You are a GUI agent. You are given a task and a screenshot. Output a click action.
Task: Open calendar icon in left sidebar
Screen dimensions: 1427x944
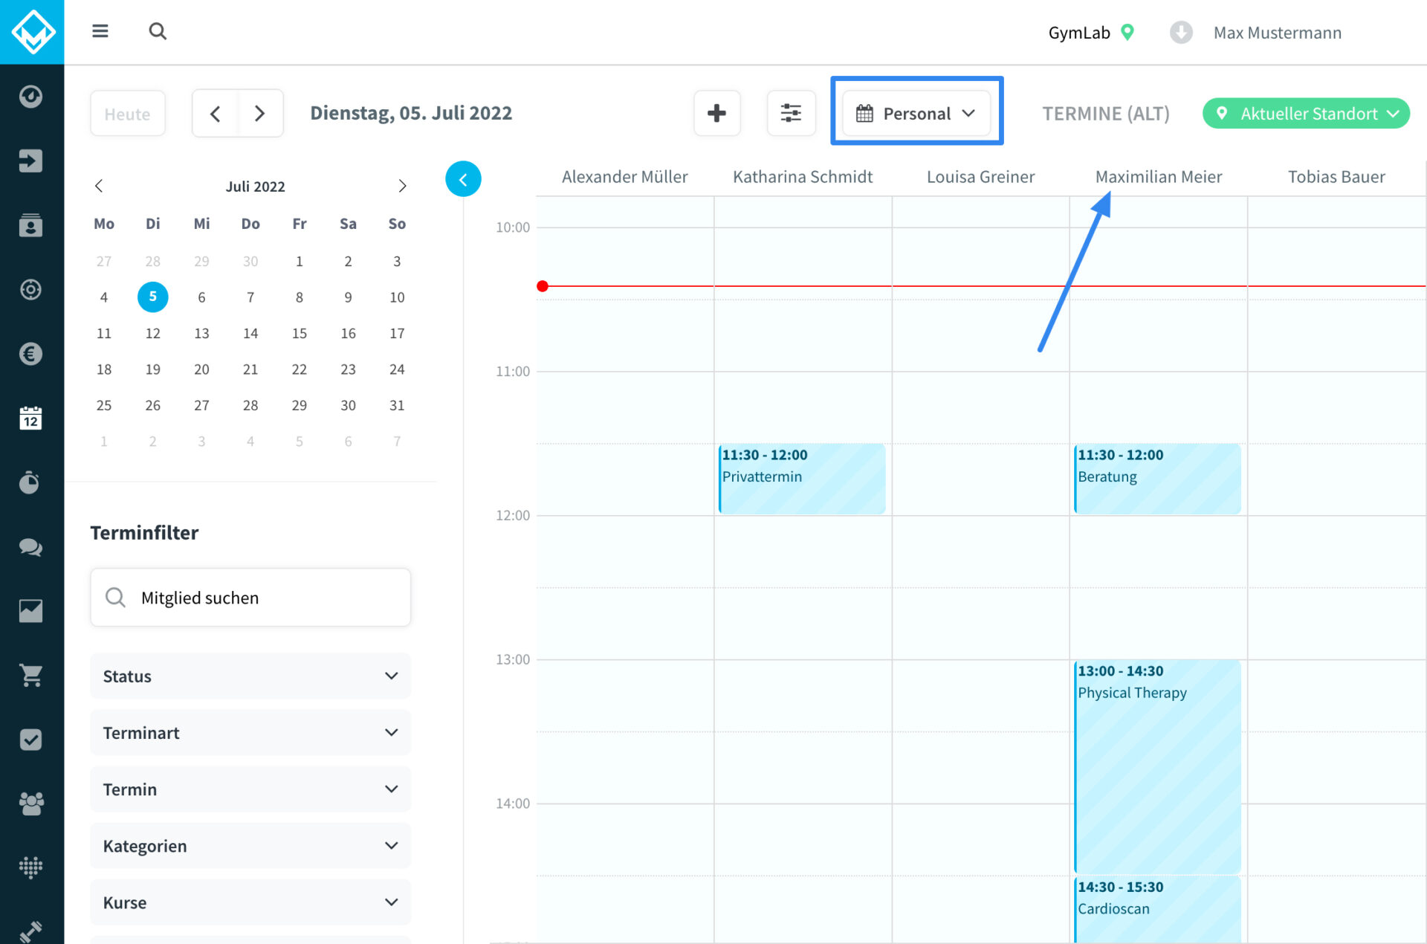(x=30, y=418)
